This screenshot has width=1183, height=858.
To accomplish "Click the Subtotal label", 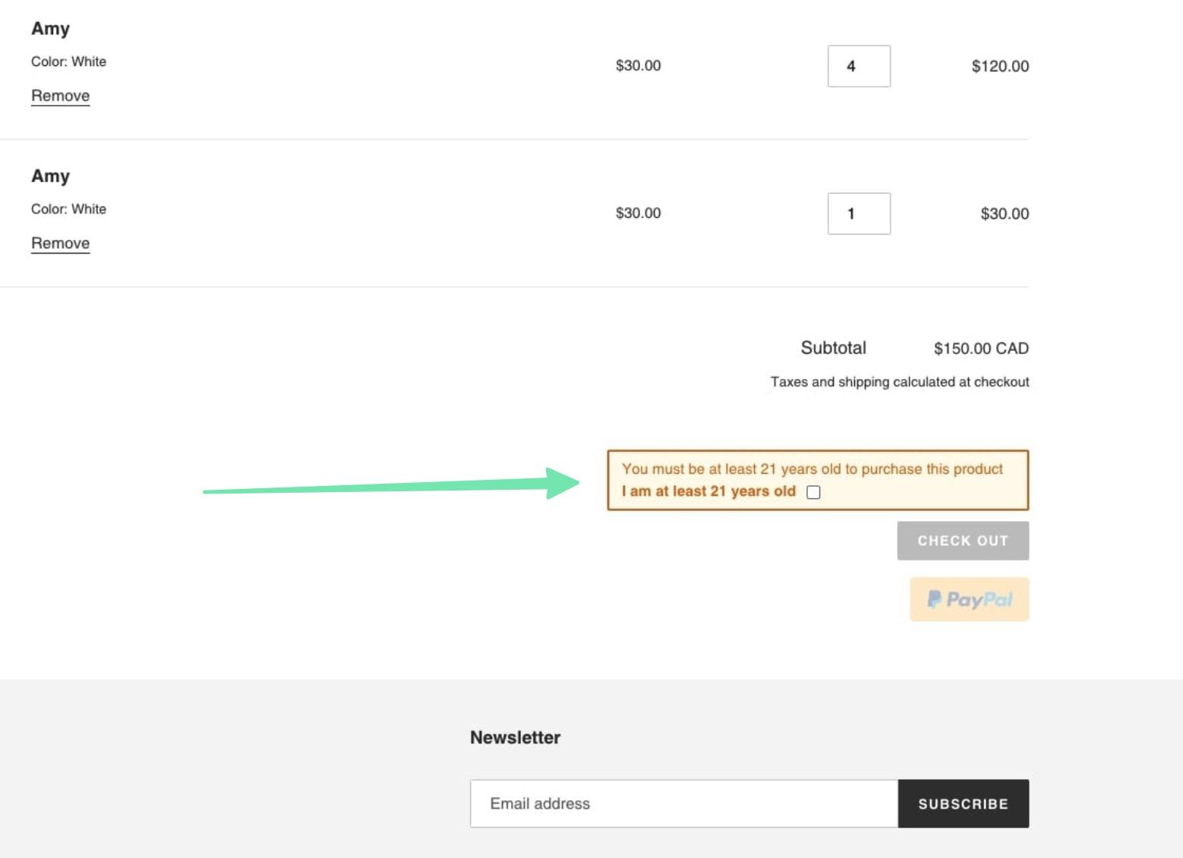I will pos(833,348).
